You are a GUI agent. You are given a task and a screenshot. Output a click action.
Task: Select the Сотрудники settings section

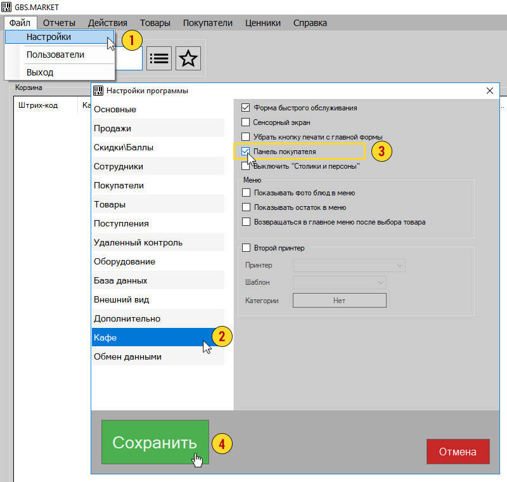[158, 166]
